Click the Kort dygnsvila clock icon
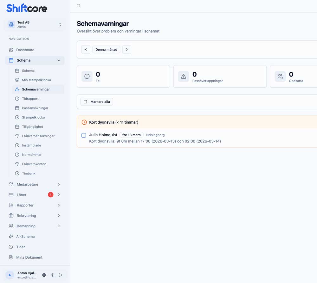The image size is (317, 283). pyautogui.click(x=84, y=122)
